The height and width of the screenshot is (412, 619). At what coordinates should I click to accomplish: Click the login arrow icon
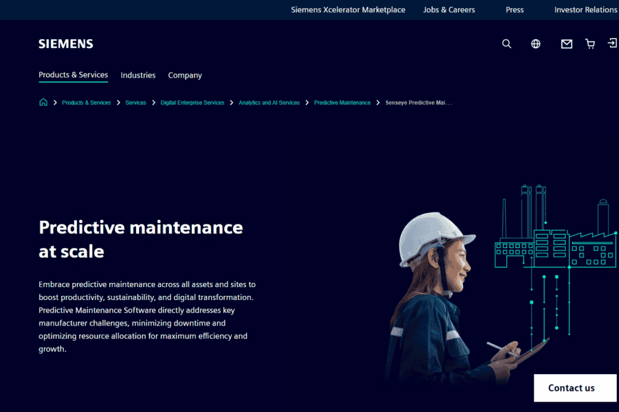(x=612, y=43)
